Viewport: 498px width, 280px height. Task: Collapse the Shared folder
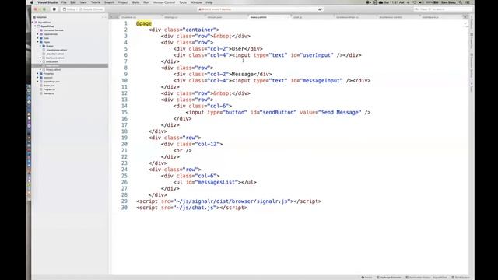pyautogui.click(x=40, y=46)
